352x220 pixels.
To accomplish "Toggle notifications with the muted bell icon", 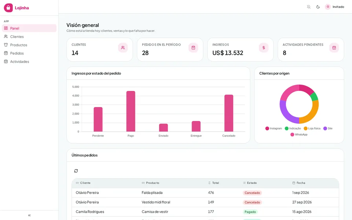I will (x=309, y=7).
